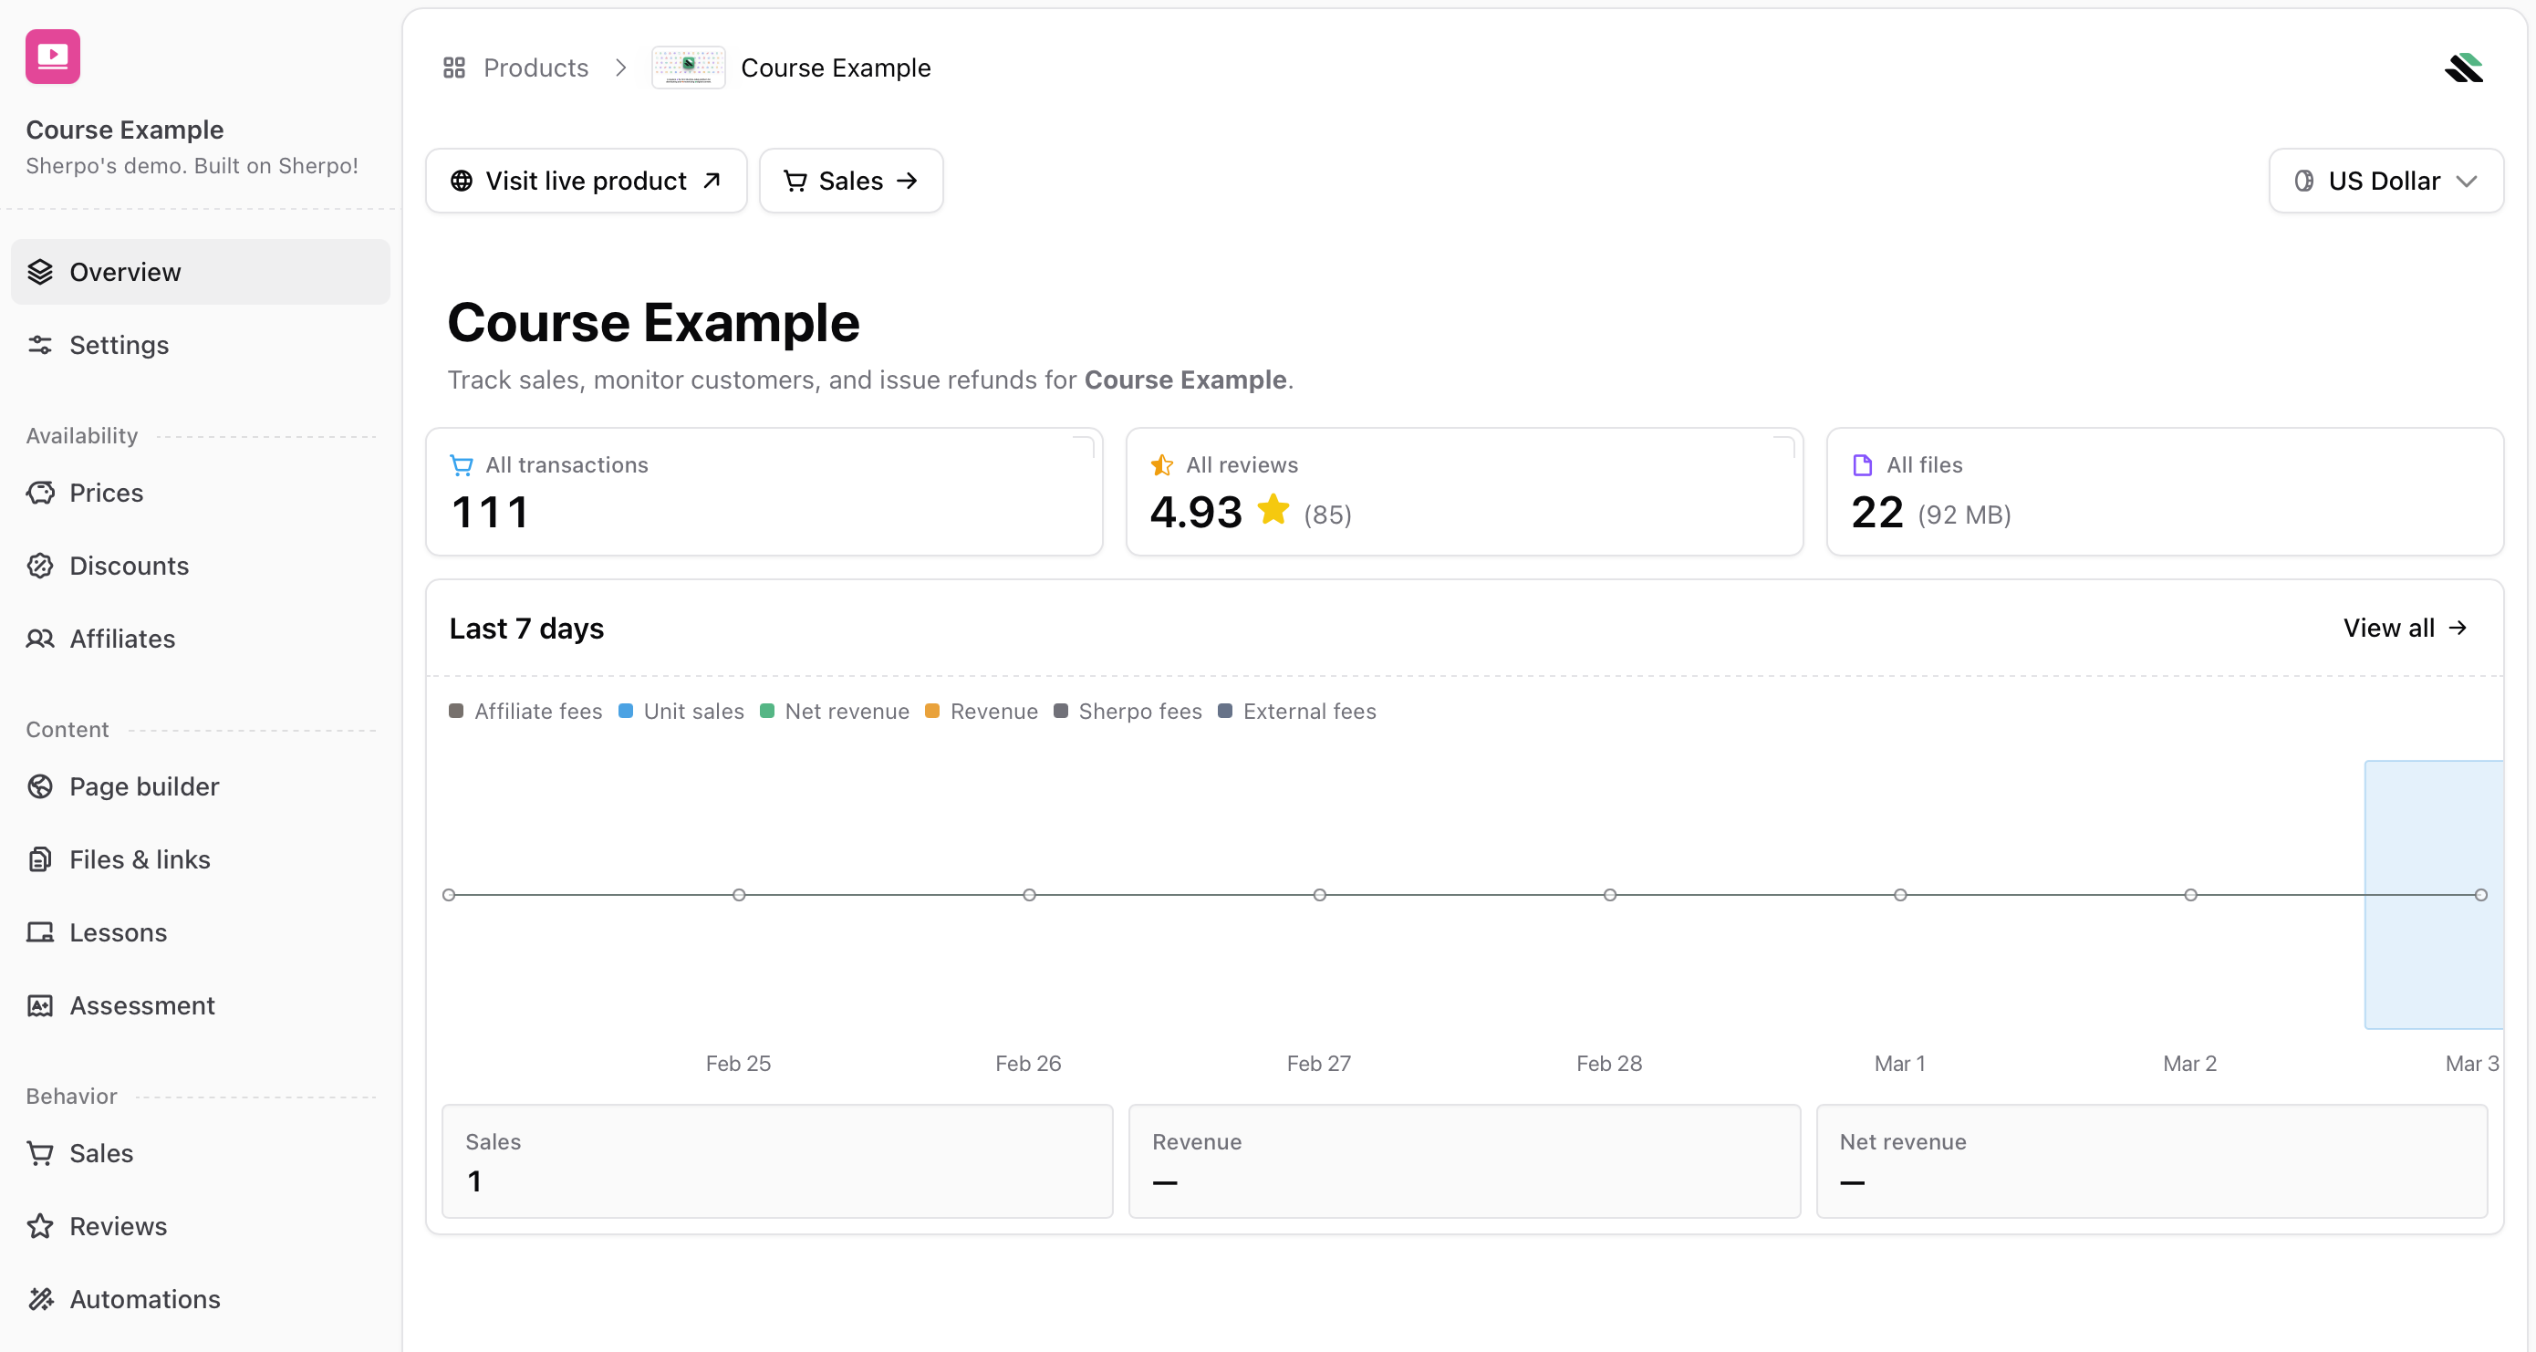2536x1352 pixels.
Task: Toggle Revenue legend item
Action: (x=982, y=711)
